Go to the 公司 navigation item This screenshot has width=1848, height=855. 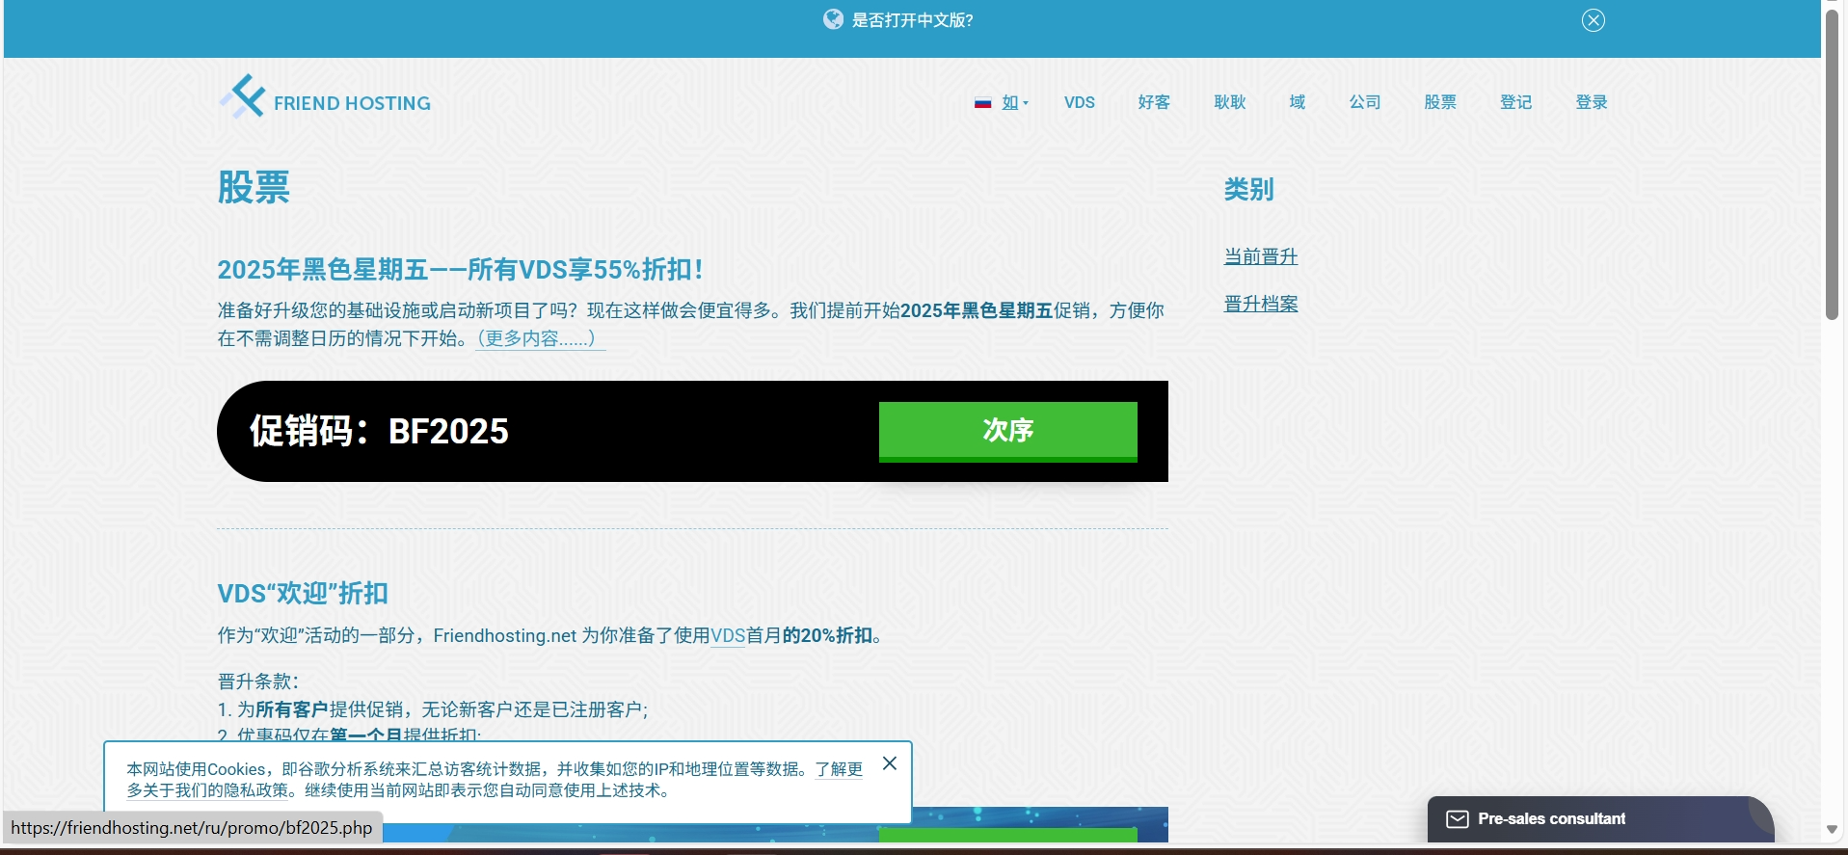[x=1364, y=102]
